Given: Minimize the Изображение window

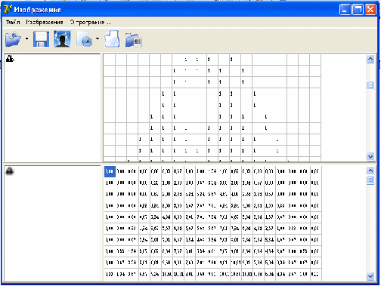Looking at the screenshot, I should coord(345,10).
